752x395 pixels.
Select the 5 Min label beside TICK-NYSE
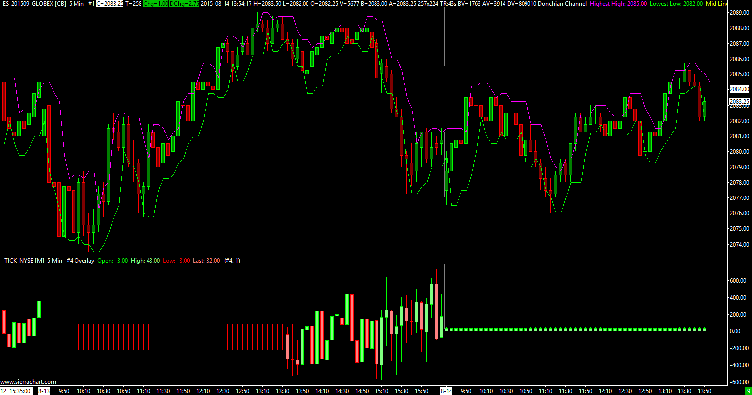tap(55, 261)
